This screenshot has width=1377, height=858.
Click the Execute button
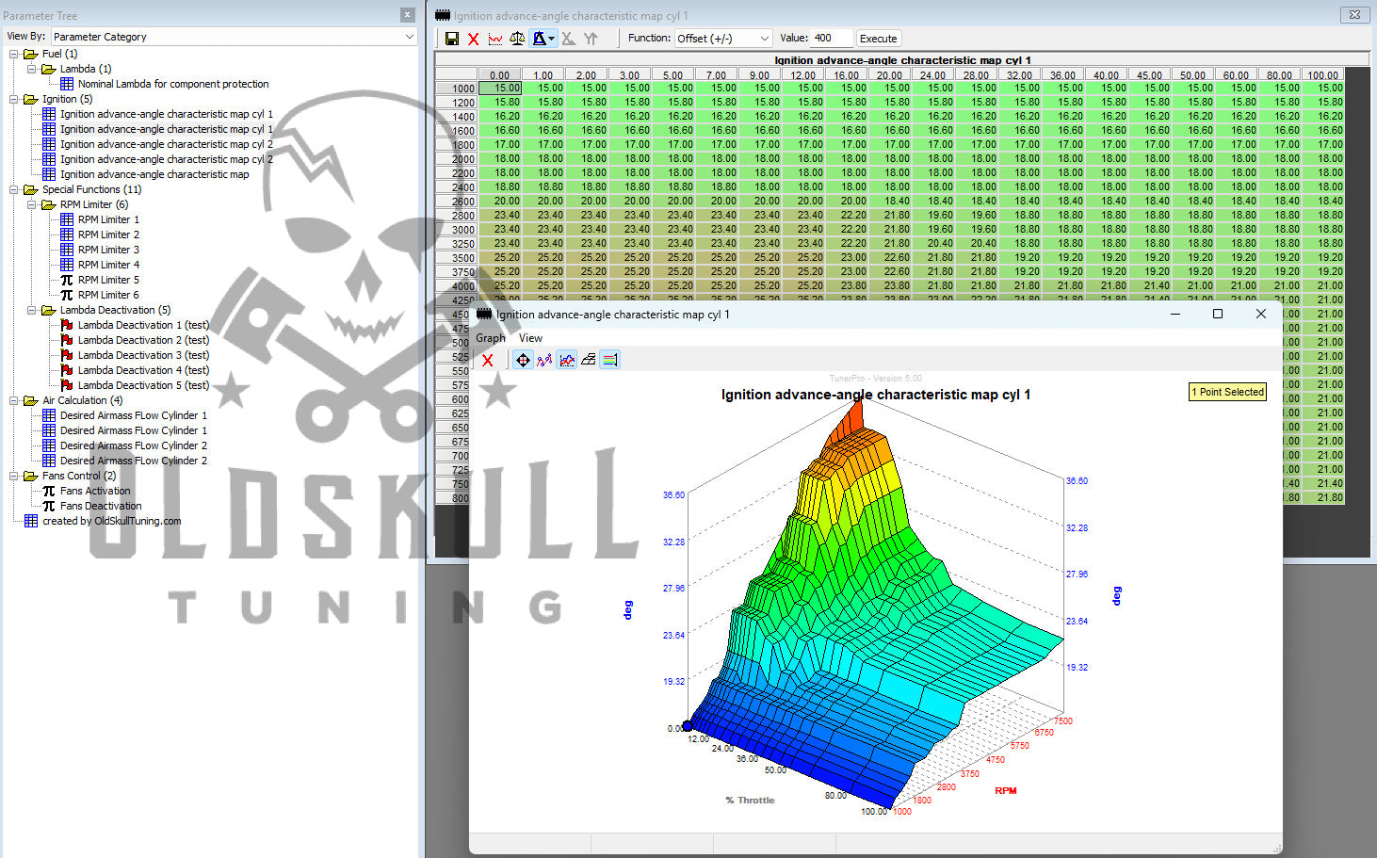(x=879, y=39)
